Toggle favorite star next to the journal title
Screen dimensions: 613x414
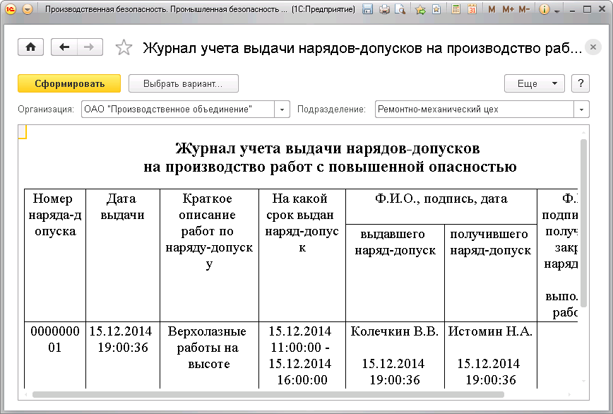[x=124, y=47]
